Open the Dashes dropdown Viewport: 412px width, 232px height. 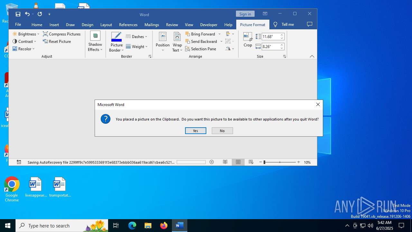point(136,36)
